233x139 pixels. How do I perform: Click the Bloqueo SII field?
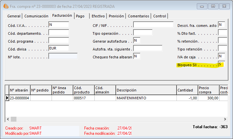[221, 64]
